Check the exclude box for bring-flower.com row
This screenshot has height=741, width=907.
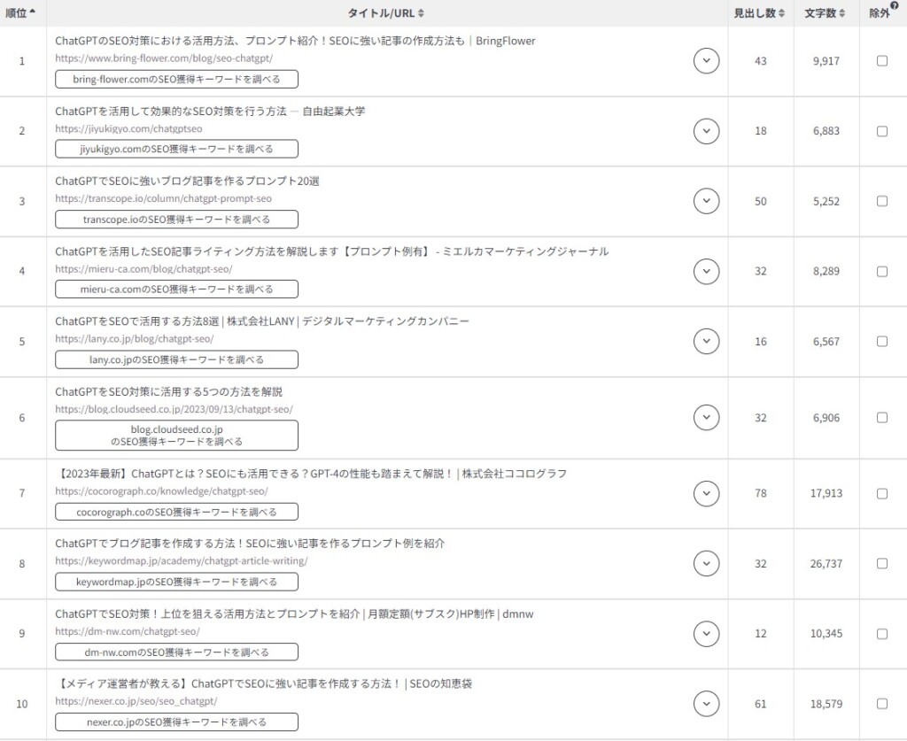[x=882, y=61]
